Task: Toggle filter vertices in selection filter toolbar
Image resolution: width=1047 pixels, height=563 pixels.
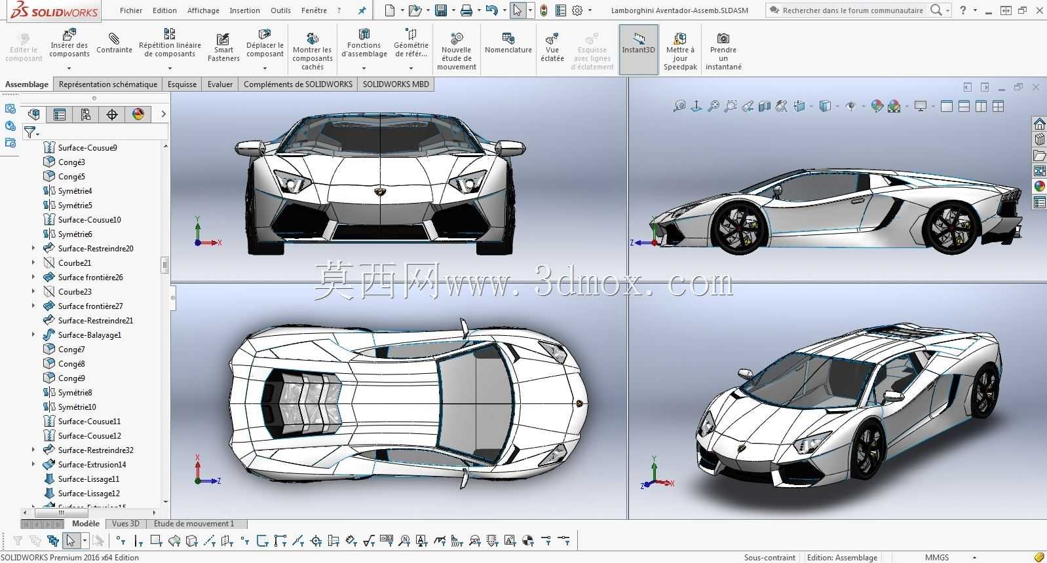Action: (x=120, y=541)
